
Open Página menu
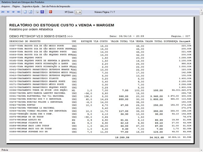[16, 6]
